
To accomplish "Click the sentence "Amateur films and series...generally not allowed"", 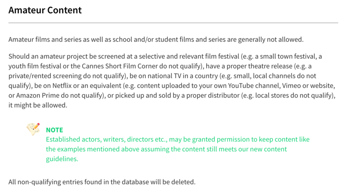I will [x=156, y=40].
